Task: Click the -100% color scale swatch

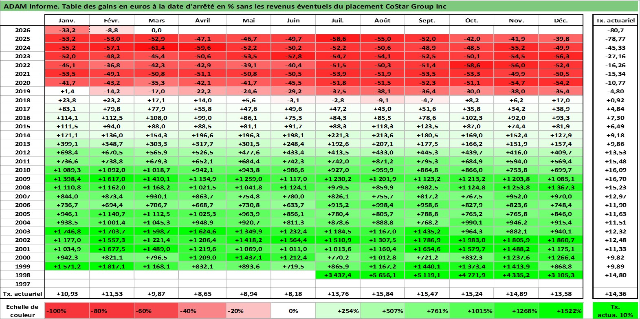Action: (x=67, y=311)
